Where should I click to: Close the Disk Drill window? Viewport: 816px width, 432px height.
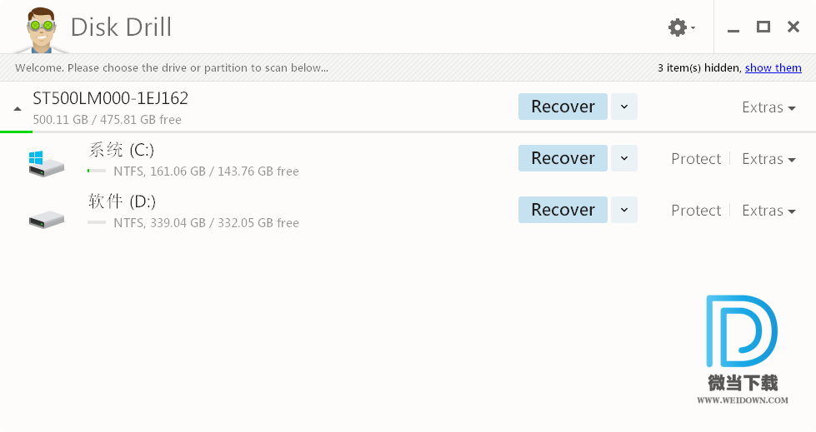(793, 27)
